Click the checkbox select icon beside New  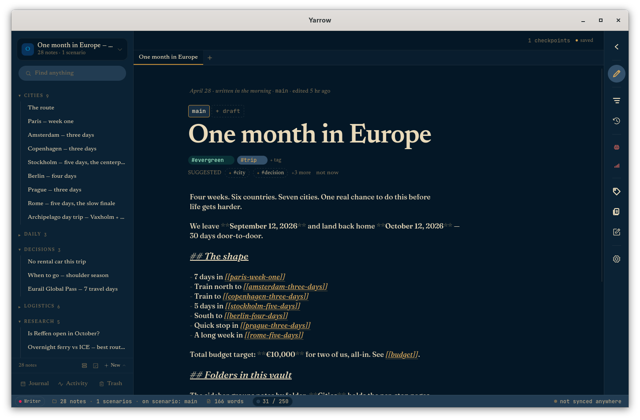[x=96, y=365]
